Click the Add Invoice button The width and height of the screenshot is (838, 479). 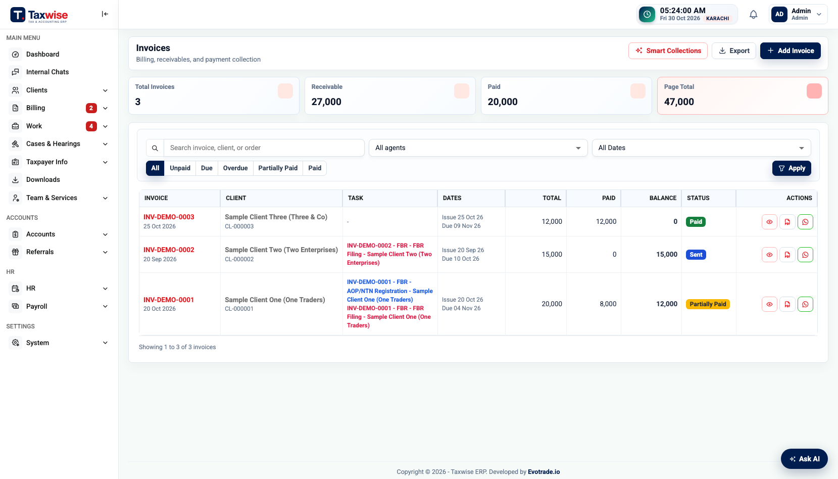tap(791, 51)
